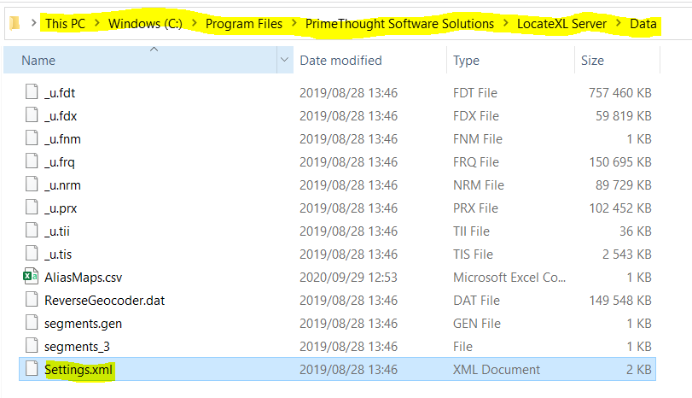Screen dimensions: 692x398
Task: Sort by the Size column header
Action: coord(592,61)
